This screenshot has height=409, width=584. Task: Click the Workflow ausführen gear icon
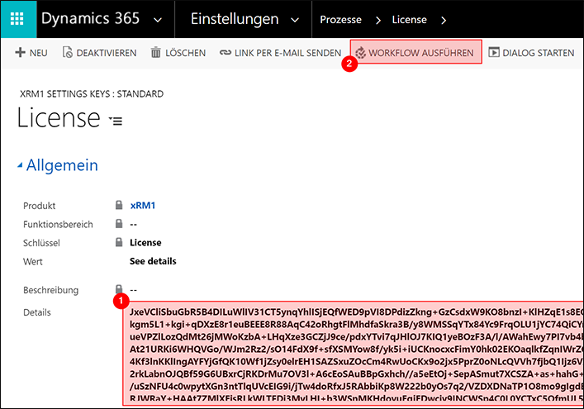point(360,53)
